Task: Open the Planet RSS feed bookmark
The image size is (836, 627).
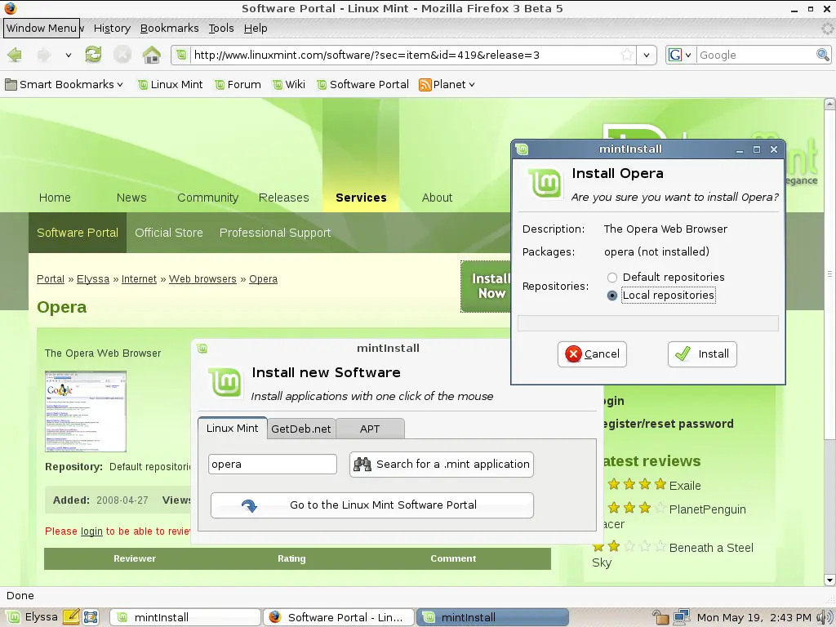Action: 447,84
